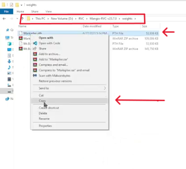Click WinRAR icon beside 'Add to archive...'
The width and height of the screenshot is (186, 169).
tap(35, 54)
